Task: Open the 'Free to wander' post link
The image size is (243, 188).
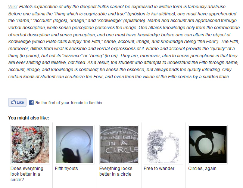Action: pos(159,169)
